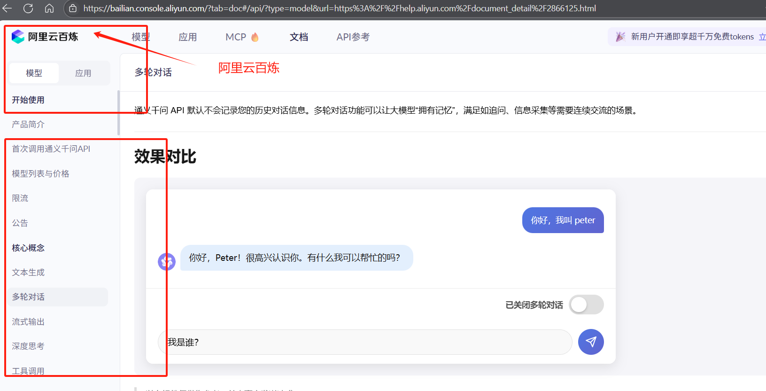Open 产品简介 in the sidebar
The width and height of the screenshot is (766, 391).
(28, 124)
